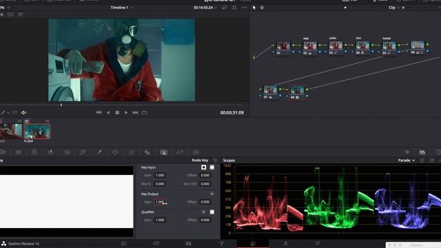
Task: Play the clip in reverse
Action: [108, 112]
